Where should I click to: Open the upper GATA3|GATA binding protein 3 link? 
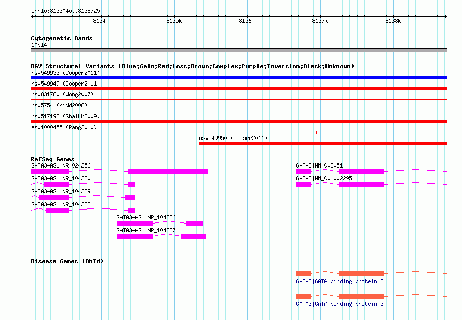(x=339, y=281)
